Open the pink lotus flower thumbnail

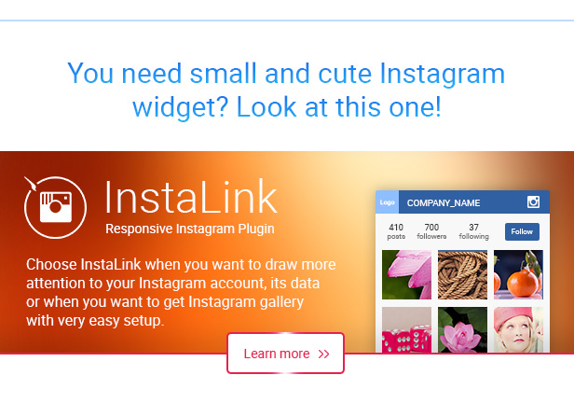(x=462, y=329)
